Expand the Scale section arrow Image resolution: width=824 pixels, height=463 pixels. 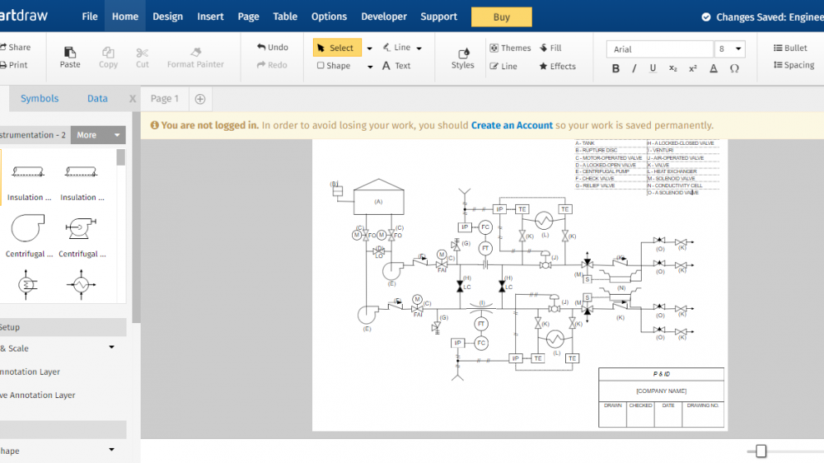(112, 347)
